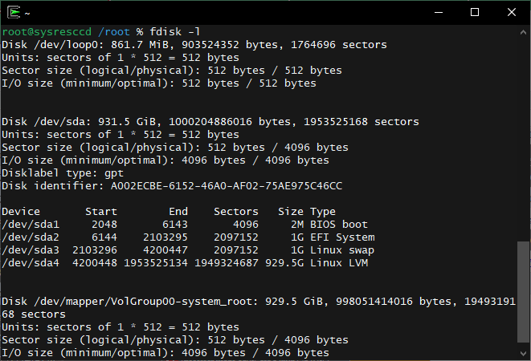Click the Disk identifier GUID text
This screenshot has width=531, height=361.
227,186
